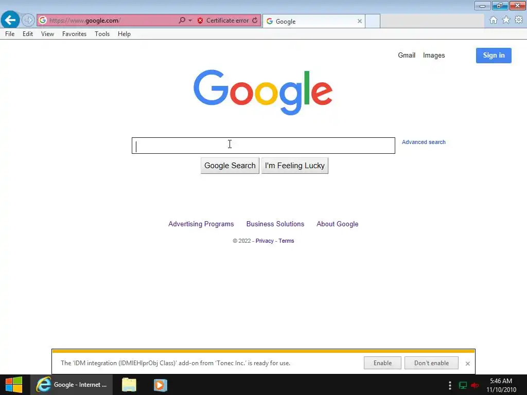
Task: Click the Google favicon in address bar
Action: (x=43, y=21)
